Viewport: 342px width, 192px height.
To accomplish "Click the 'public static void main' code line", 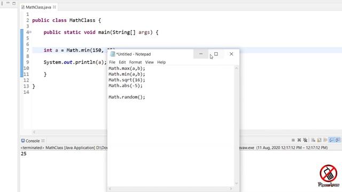I will point(101,32).
